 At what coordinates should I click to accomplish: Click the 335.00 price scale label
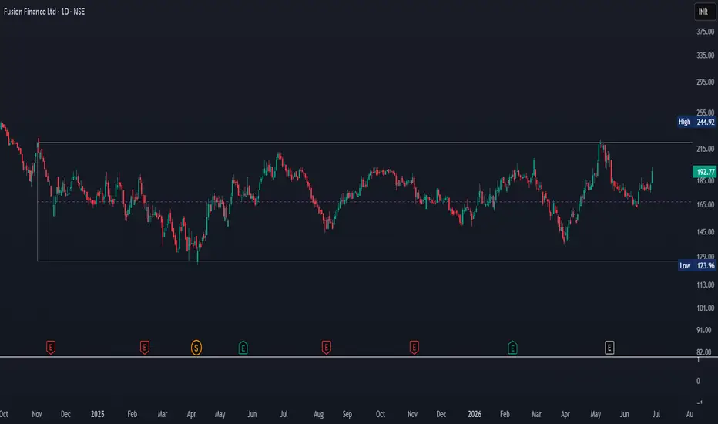705,56
